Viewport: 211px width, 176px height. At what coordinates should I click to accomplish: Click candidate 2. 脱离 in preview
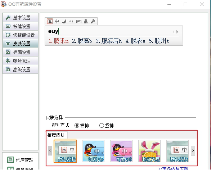coord(82,41)
